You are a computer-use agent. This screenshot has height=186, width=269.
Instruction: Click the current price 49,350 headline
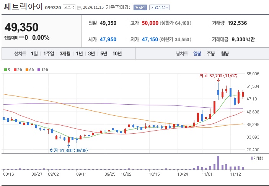(21, 27)
